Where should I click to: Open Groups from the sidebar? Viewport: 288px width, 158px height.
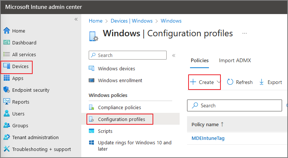pos(20,125)
